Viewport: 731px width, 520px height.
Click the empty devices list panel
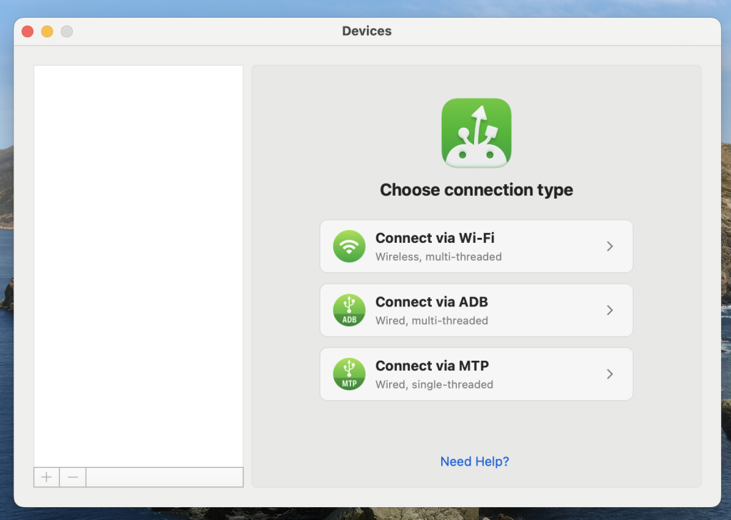(138, 264)
